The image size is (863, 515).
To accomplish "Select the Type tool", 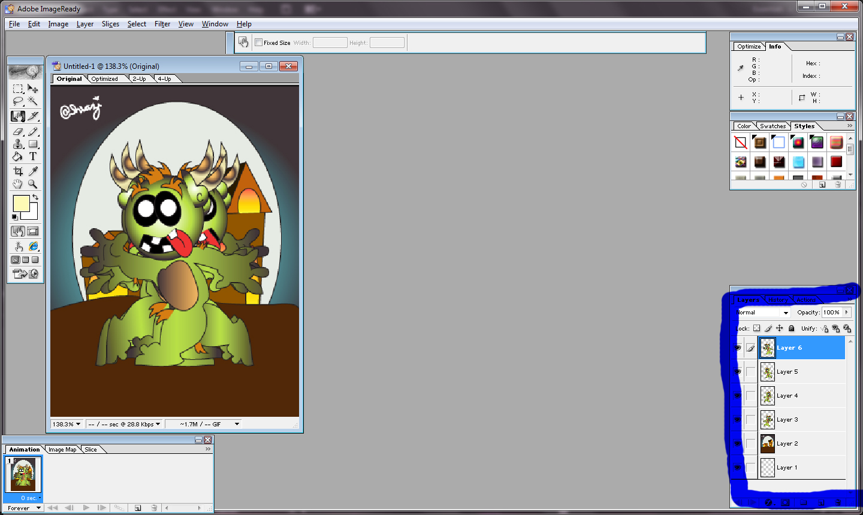I will 33,156.
